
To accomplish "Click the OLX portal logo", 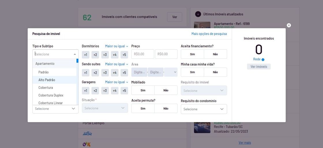I will 87,144.
